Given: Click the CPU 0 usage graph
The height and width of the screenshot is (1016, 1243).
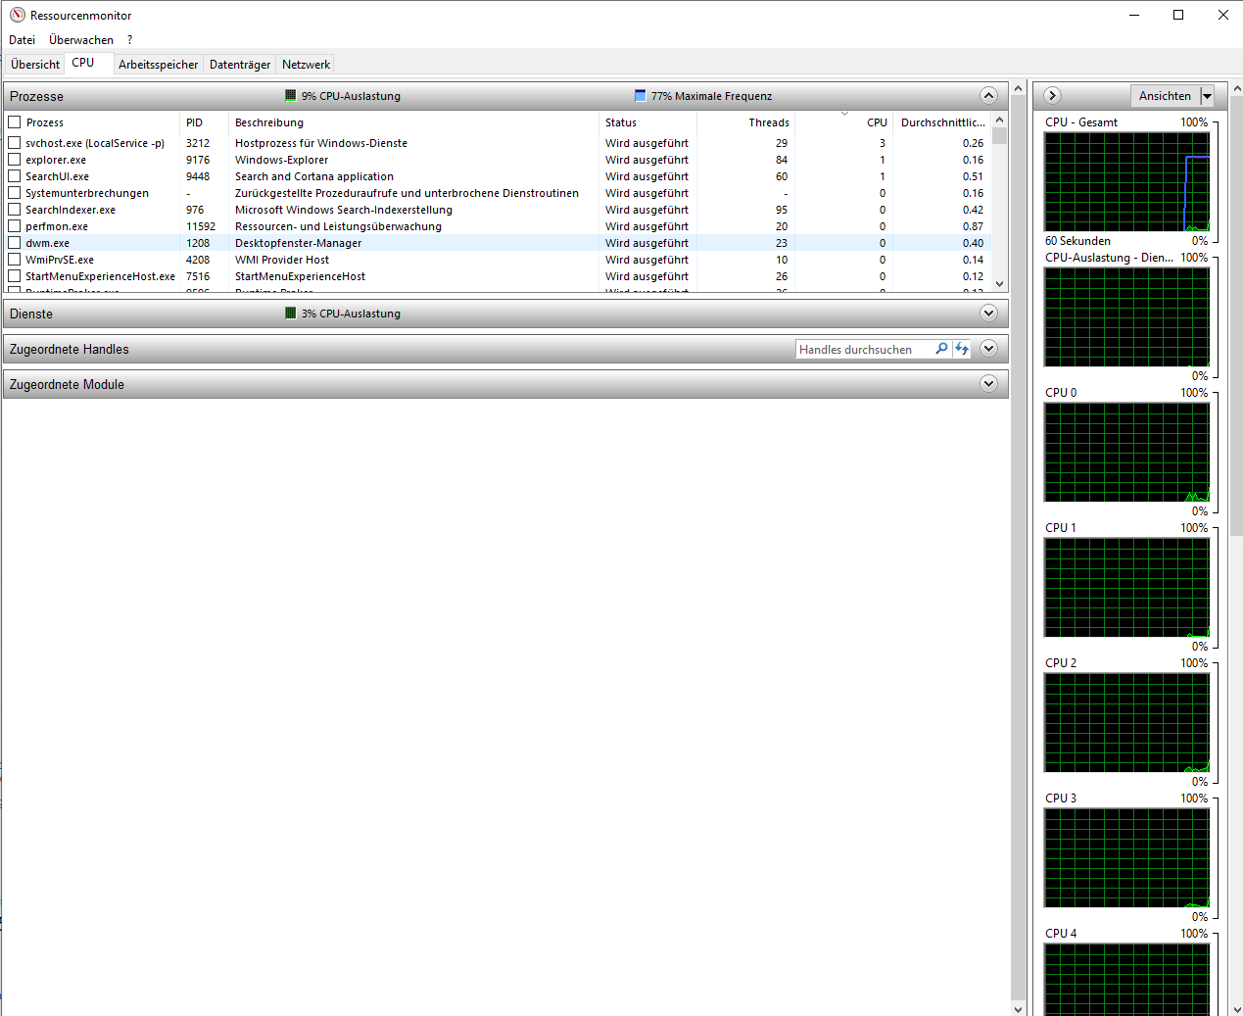Looking at the screenshot, I should click(1127, 452).
